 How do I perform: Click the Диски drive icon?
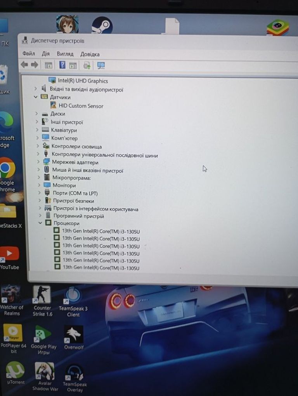pos(45,114)
